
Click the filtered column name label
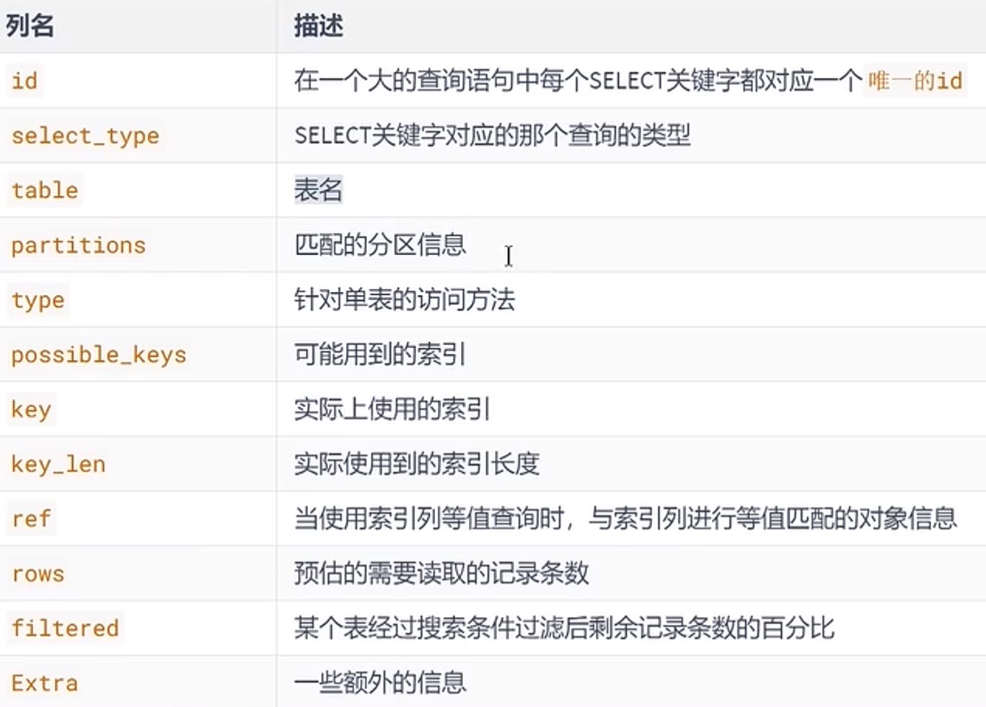tap(65, 628)
